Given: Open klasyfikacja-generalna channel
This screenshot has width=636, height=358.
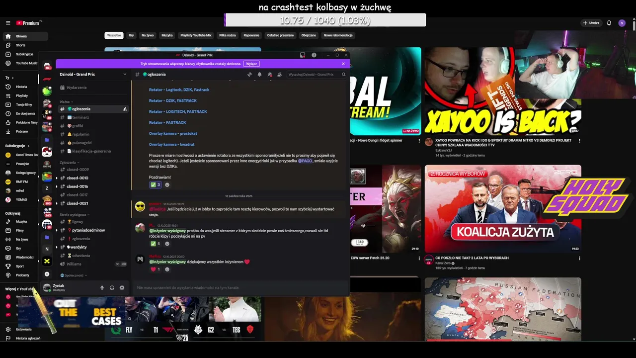Looking at the screenshot, I should pyautogui.click(x=93, y=151).
